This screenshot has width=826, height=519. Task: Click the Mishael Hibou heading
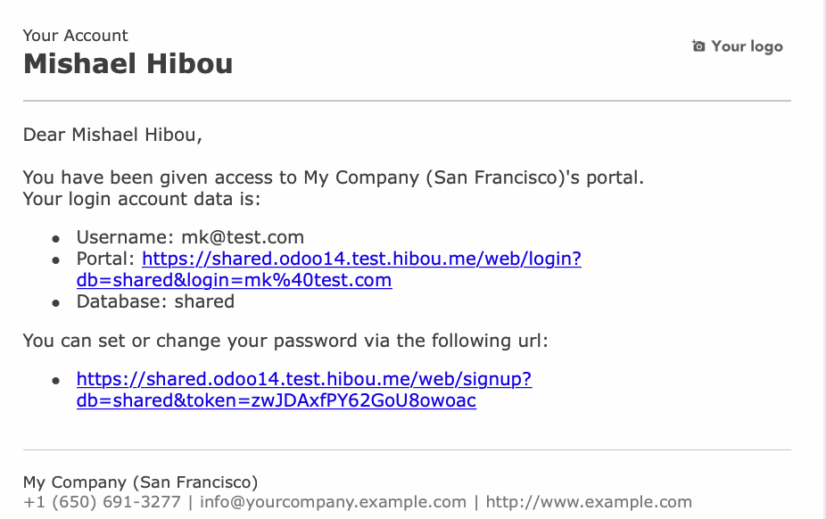coord(128,63)
